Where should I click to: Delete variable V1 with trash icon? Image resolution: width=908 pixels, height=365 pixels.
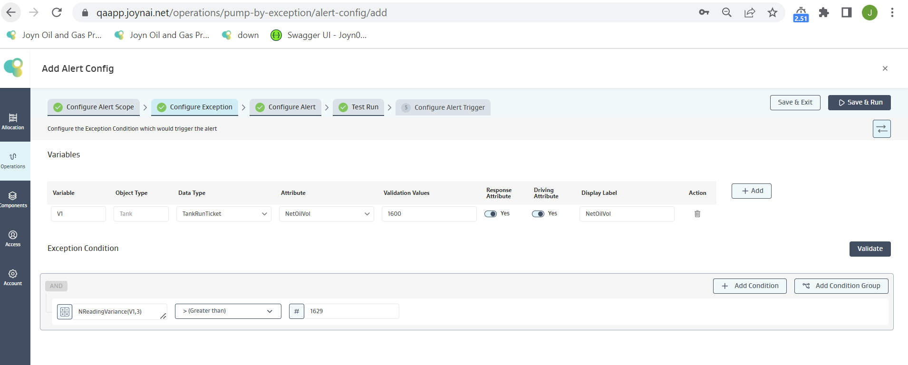(697, 214)
